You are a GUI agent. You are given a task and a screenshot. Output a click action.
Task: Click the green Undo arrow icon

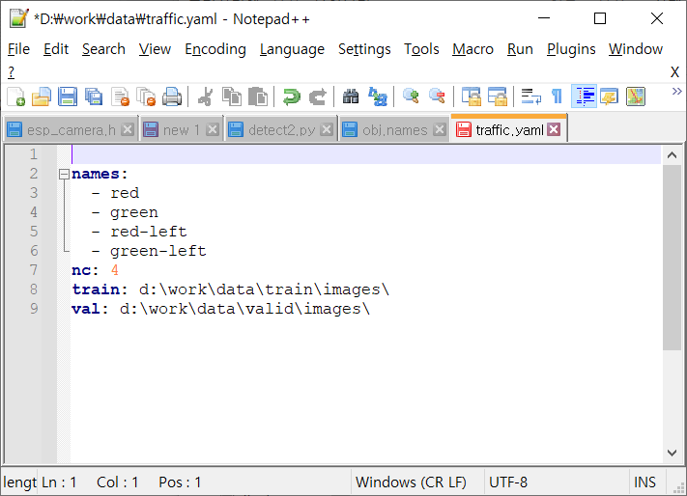[292, 96]
